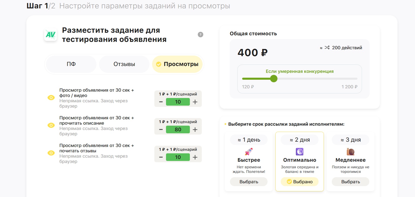Select the Просмотры tab
The width and height of the screenshot is (415, 197).
click(177, 64)
